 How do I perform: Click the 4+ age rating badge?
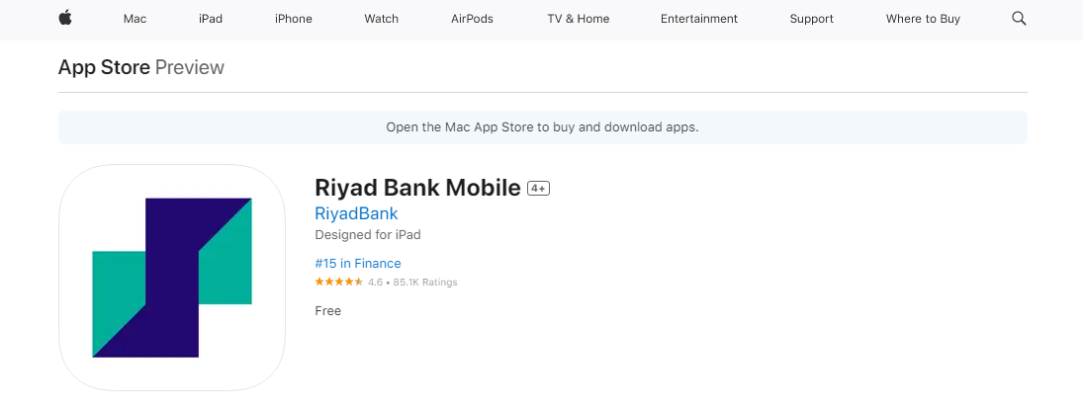click(x=538, y=188)
